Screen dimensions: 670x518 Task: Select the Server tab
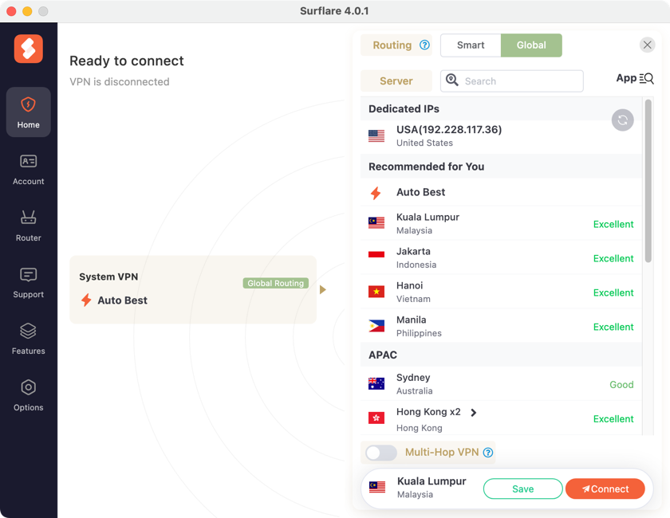point(396,81)
